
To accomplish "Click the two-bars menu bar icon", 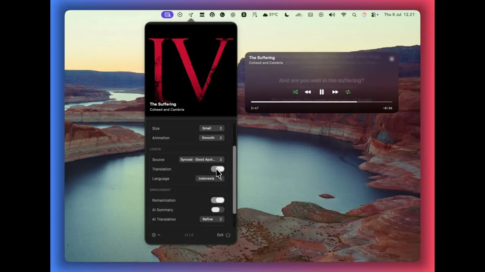I will (x=202, y=15).
